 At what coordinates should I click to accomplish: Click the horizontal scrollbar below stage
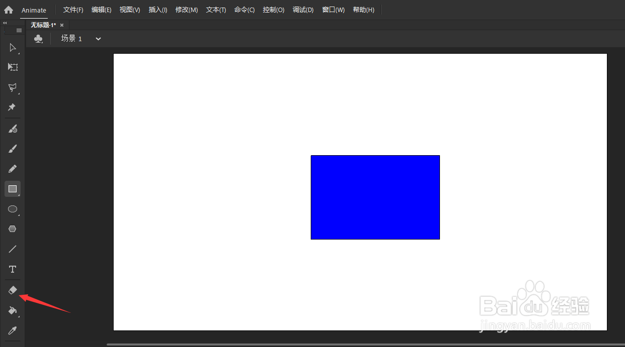(x=366, y=344)
